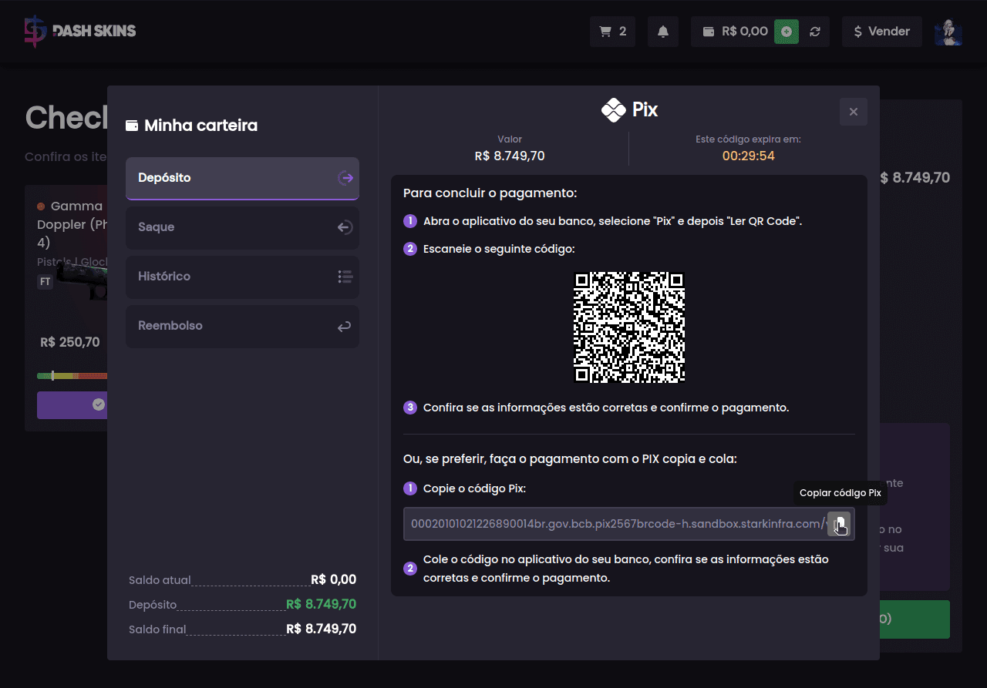
Task: Click the 'Para concluir o pagamento' heading
Action: 490,193
